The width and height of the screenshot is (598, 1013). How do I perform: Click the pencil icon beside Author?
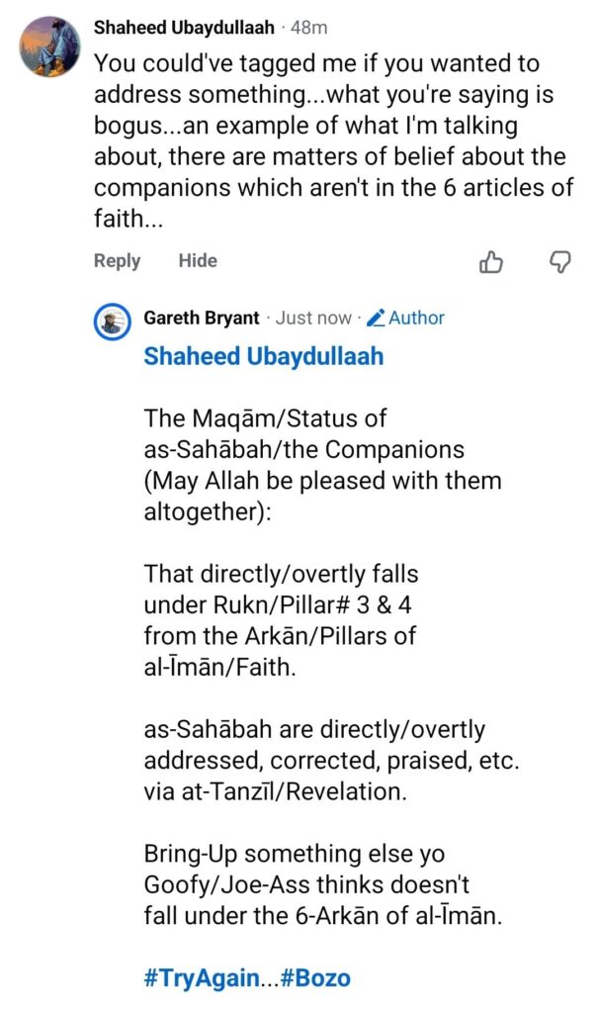(x=376, y=319)
